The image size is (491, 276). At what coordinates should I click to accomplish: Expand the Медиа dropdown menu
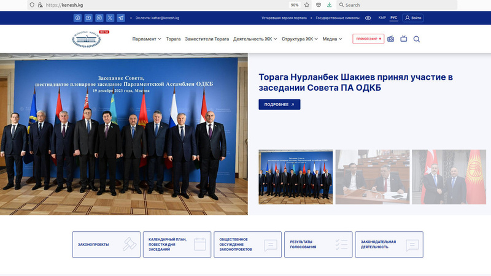333,39
